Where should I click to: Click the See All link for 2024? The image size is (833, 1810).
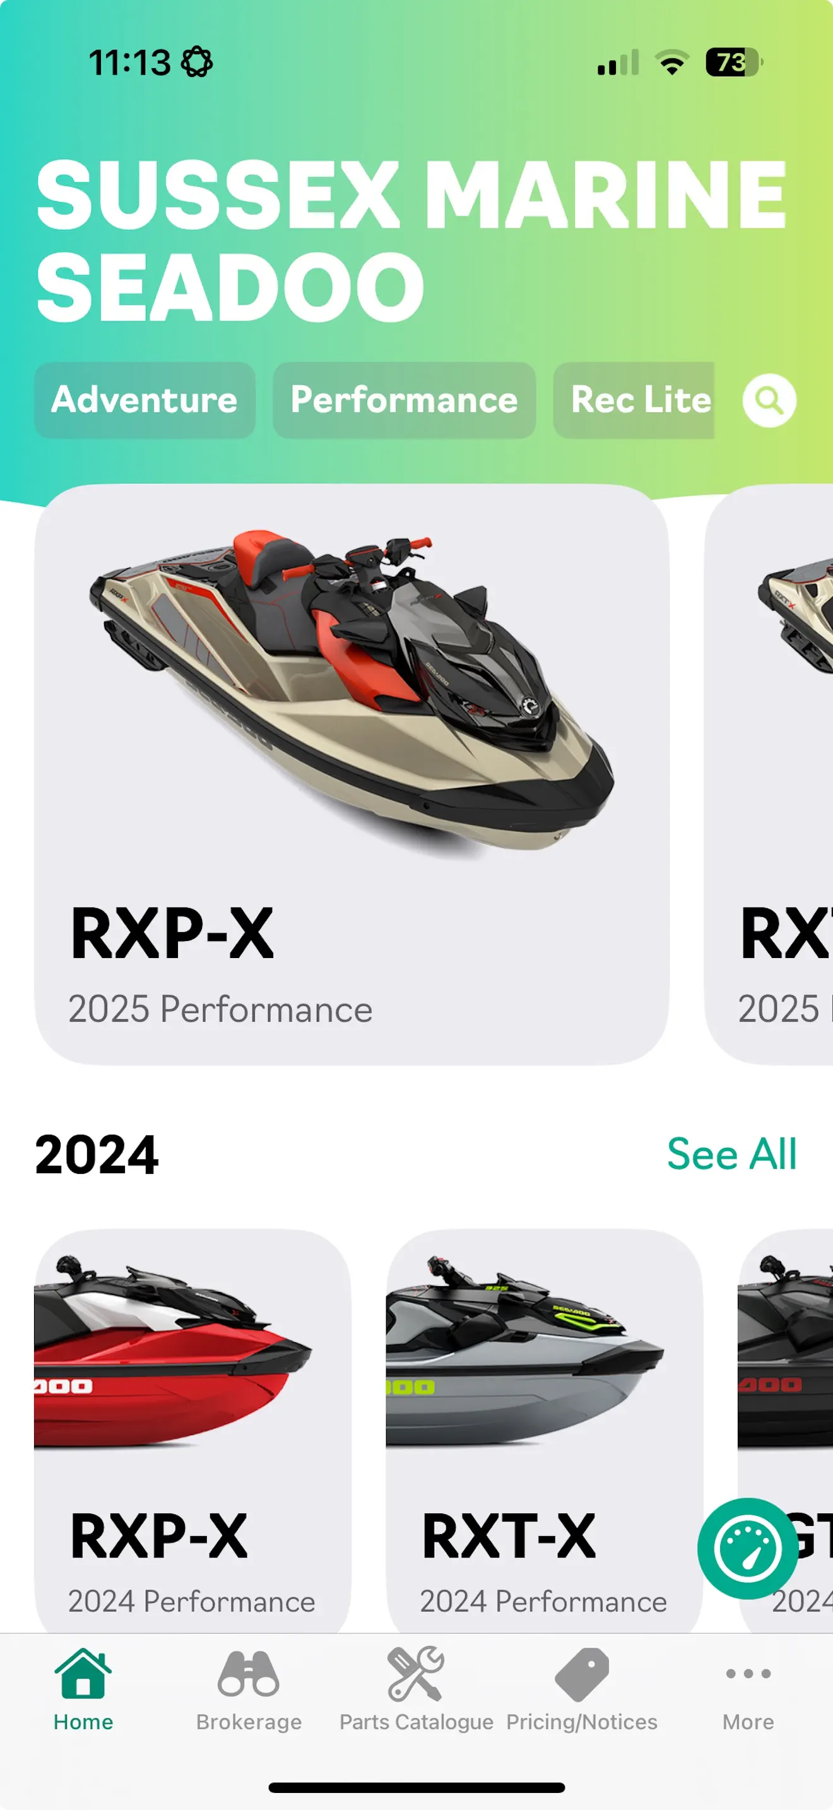[731, 1154]
